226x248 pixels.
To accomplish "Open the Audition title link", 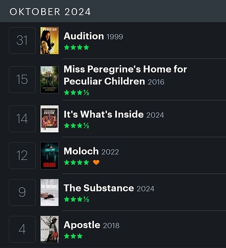I will click(84, 36).
